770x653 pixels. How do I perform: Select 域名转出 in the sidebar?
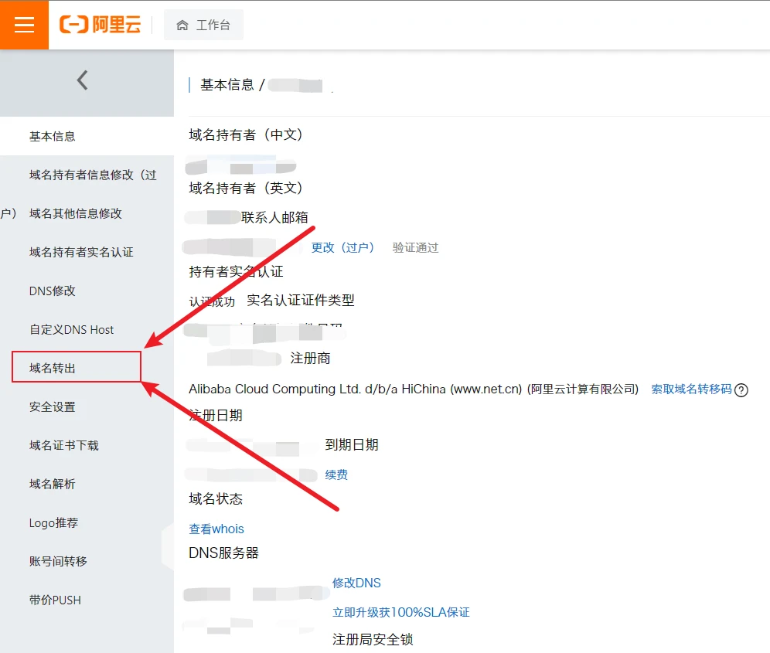[77, 367]
